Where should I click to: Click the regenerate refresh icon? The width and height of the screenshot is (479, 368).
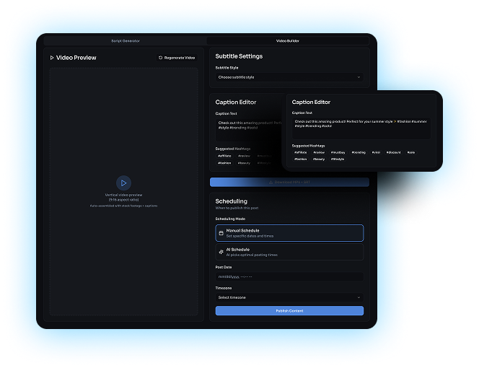click(x=160, y=58)
